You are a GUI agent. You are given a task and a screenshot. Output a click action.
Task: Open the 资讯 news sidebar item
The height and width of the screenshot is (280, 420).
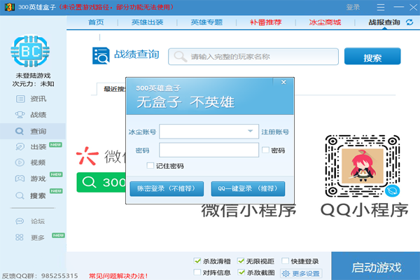click(31, 99)
